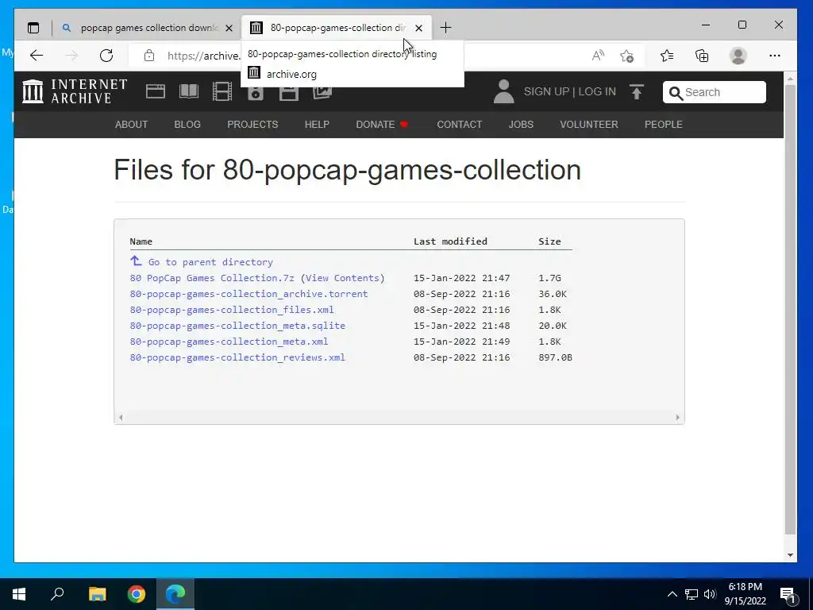Open the PEOPLE menu item

664,125
